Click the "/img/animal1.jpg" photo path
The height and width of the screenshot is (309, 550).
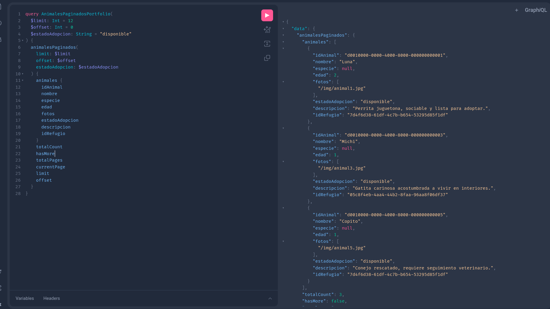pyautogui.click(x=342, y=88)
